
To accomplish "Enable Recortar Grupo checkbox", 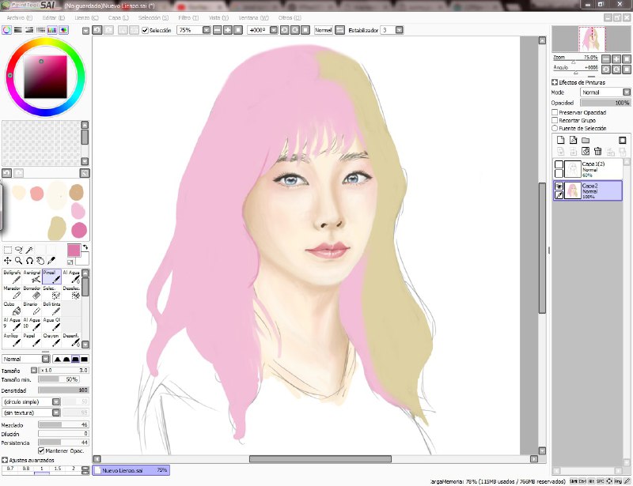I will (x=555, y=120).
